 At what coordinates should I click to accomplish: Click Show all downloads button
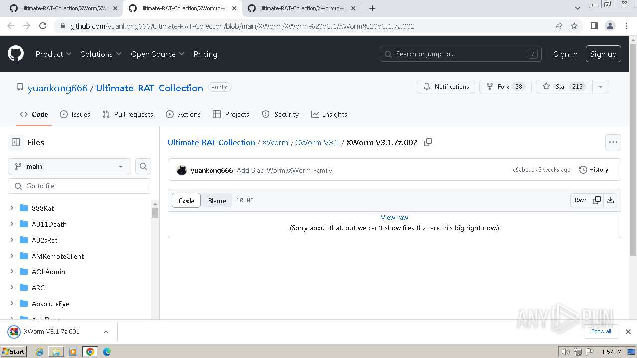(601, 331)
